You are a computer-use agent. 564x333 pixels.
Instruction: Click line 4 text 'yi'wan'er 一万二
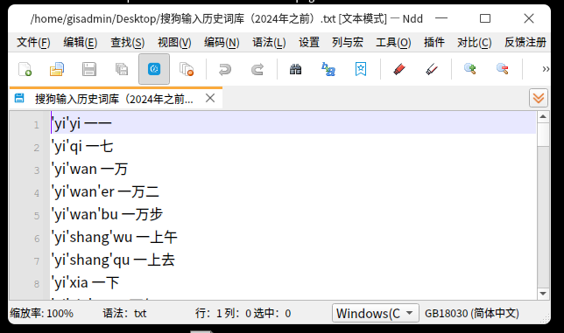point(105,191)
